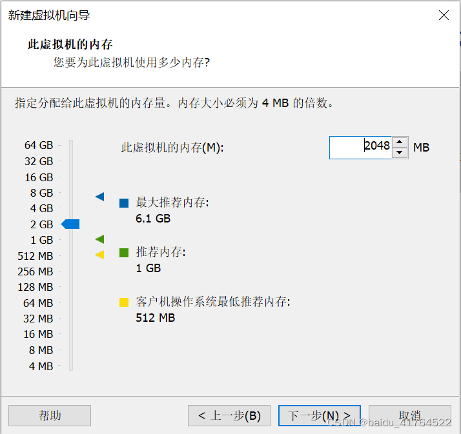
Task: Select the 64 GB scale label
Action: [x=39, y=145]
